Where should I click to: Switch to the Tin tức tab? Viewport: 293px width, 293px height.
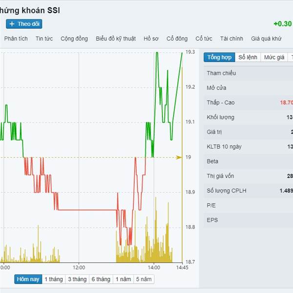click(x=44, y=39)
